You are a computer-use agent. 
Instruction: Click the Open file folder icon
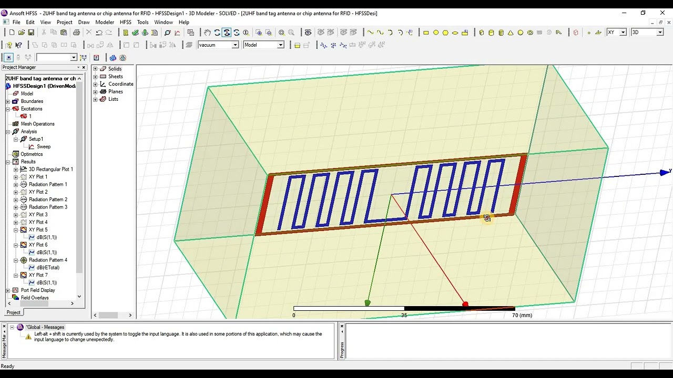(22, 33)
